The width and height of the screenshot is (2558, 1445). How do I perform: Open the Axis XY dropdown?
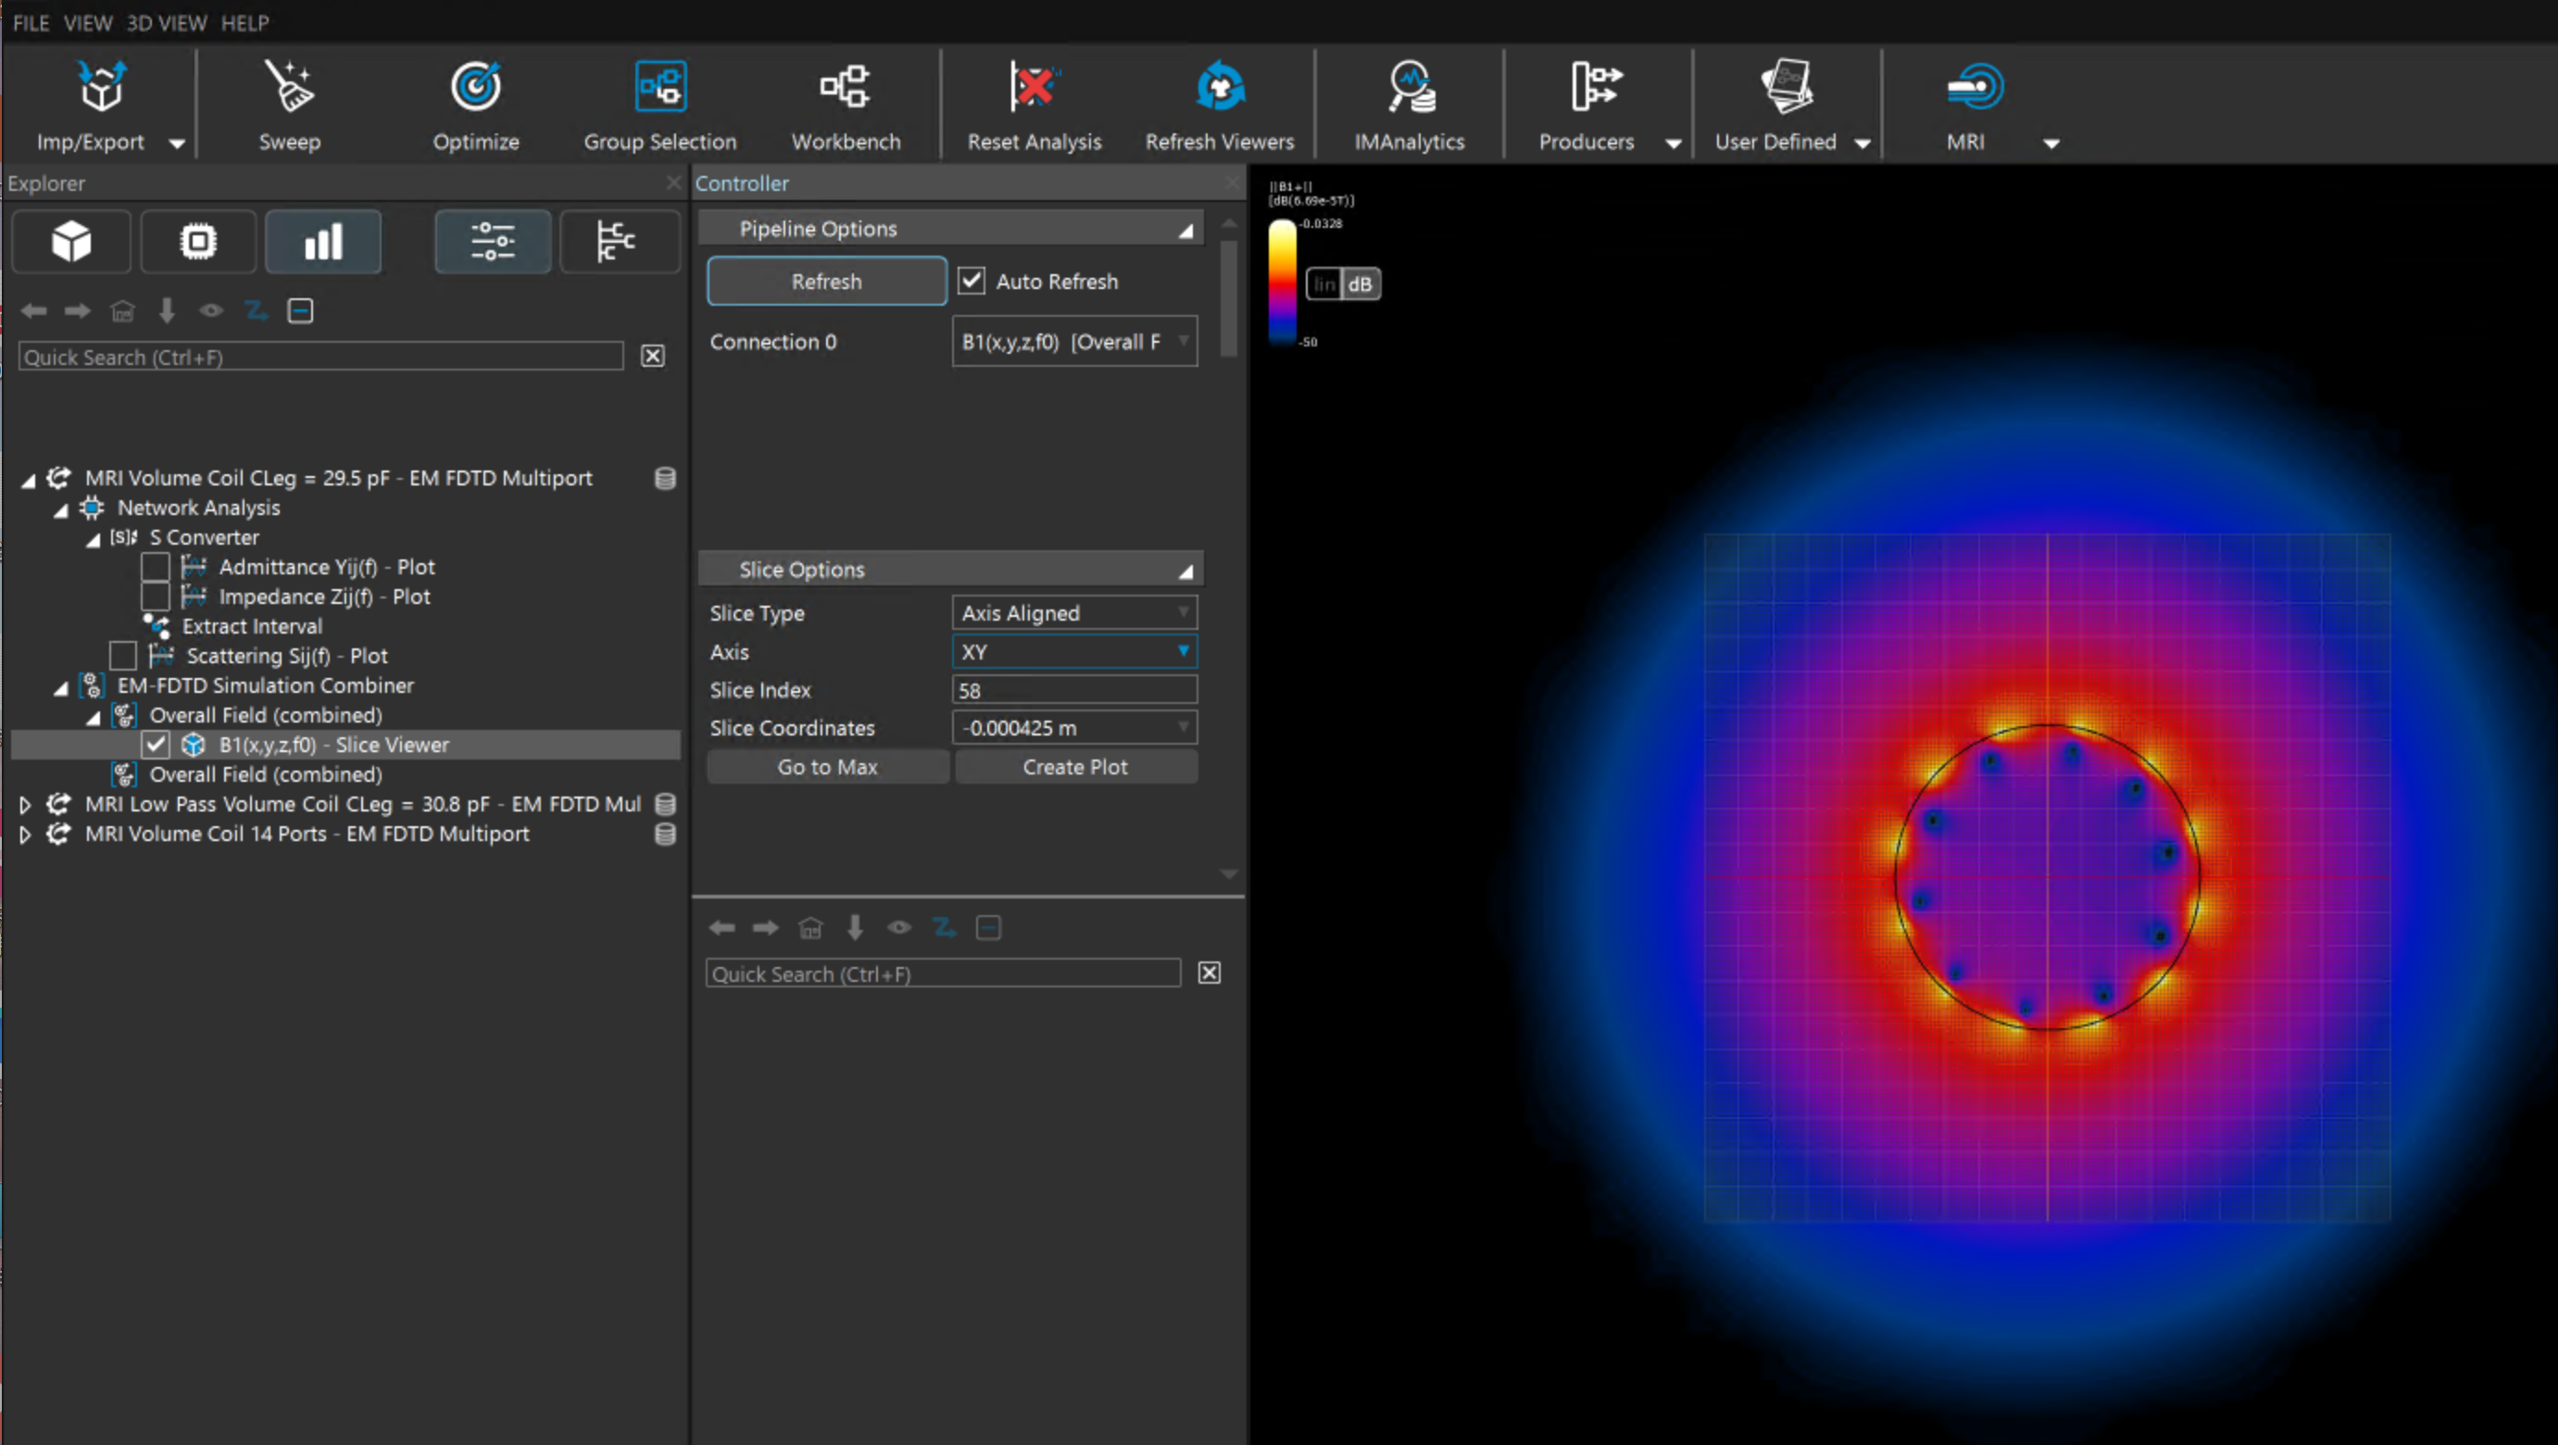pos(1073,651)
